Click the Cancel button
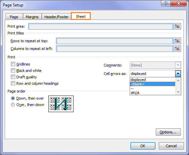 tap(171, 146)
